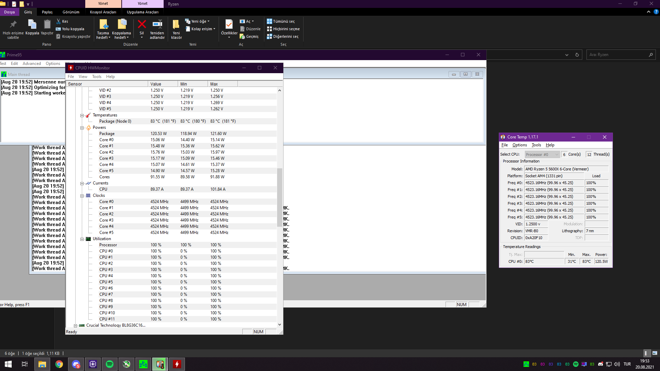This screenshot has width=660, height=371.
Task: Open the Advanced menu in Prime95
Action: coord(32,64)
